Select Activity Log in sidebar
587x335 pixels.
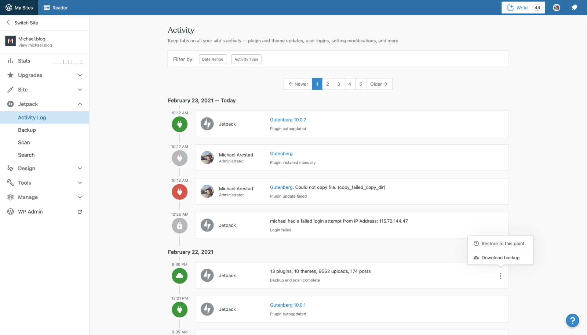click(44, 118)
